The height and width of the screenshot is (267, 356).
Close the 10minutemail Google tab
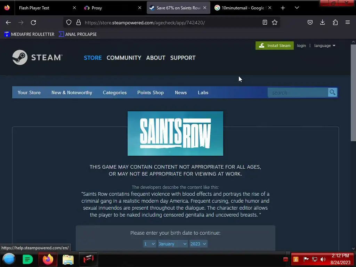270,8
